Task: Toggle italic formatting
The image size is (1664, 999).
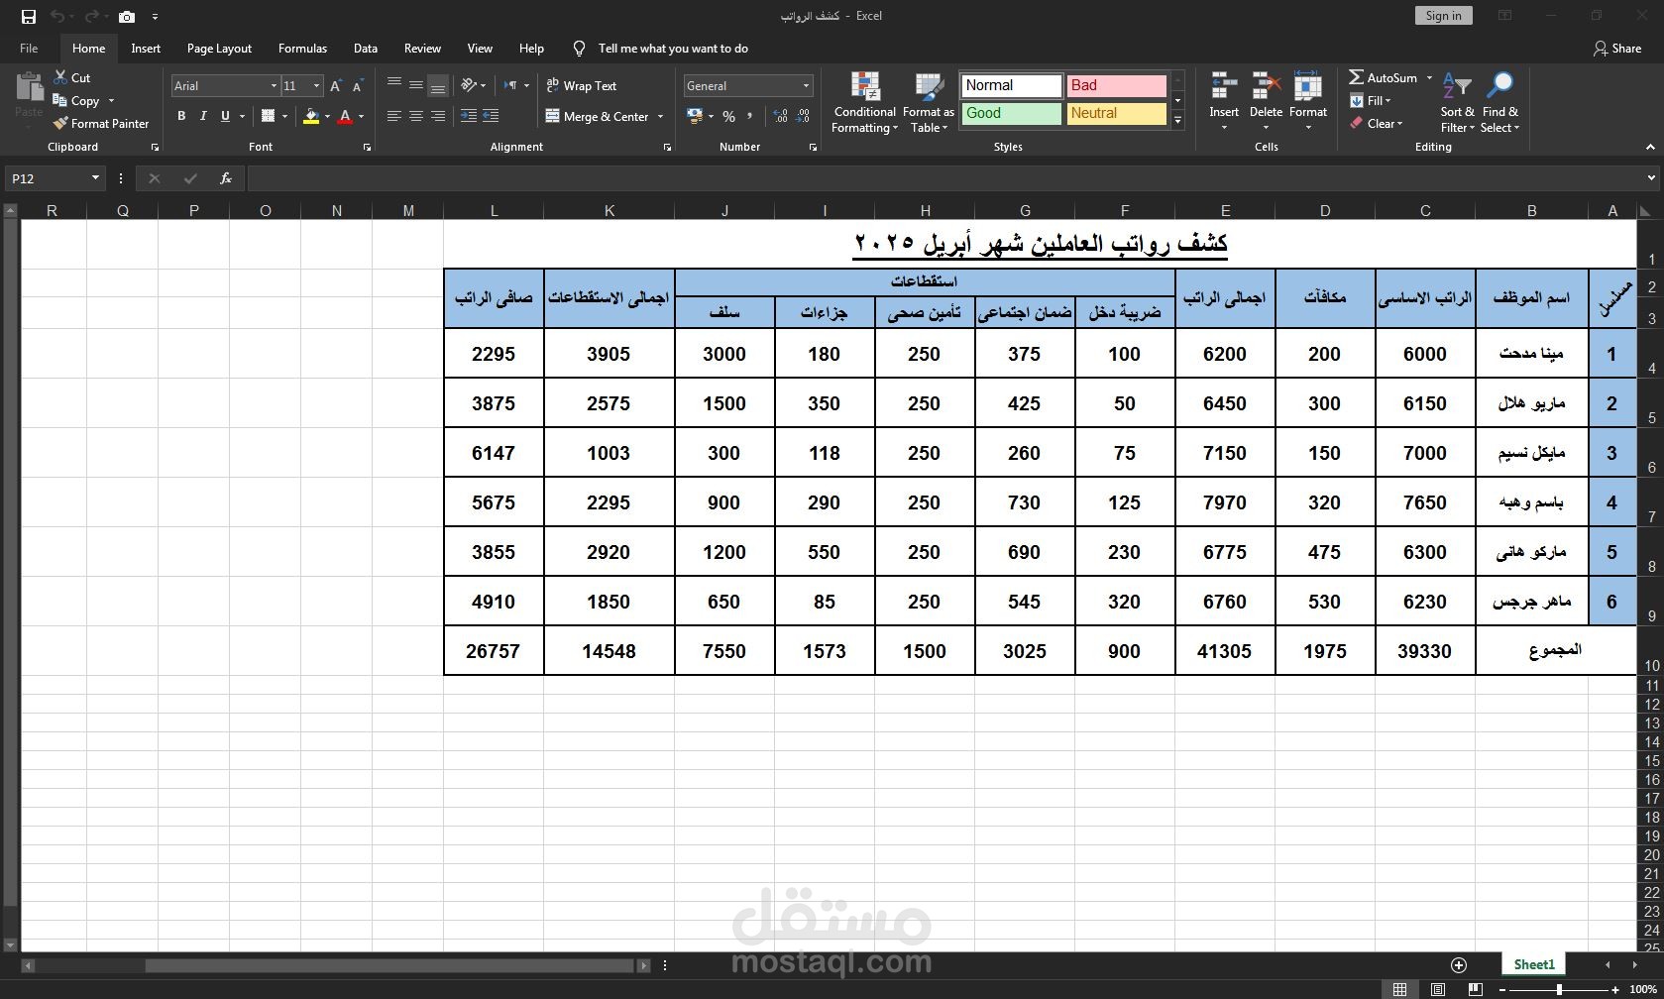Action: coord(203,116)
